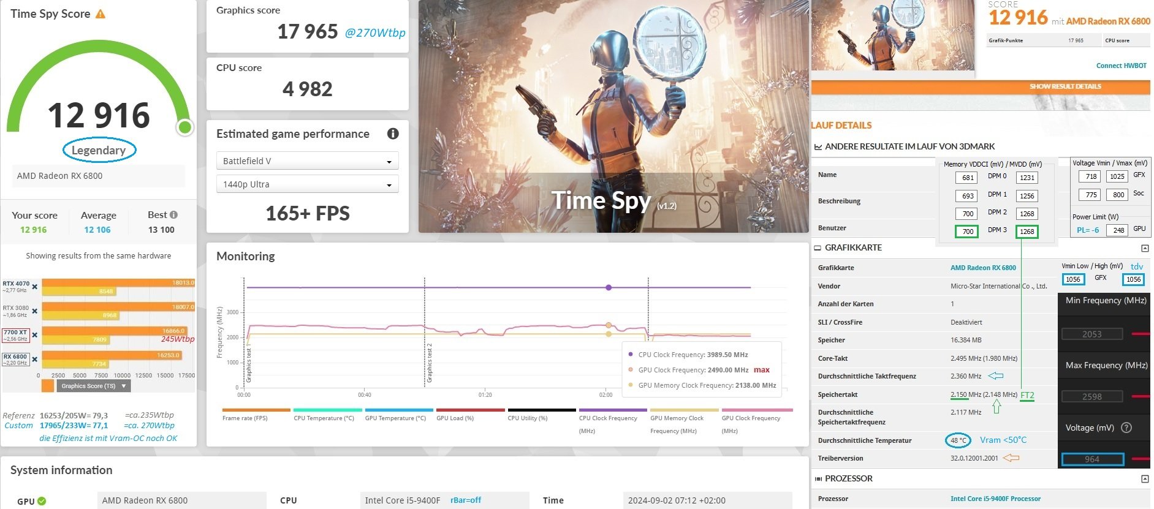Screen dimensions: 1154x509
Task: Click the info icon next to Best
Action: 173,215
